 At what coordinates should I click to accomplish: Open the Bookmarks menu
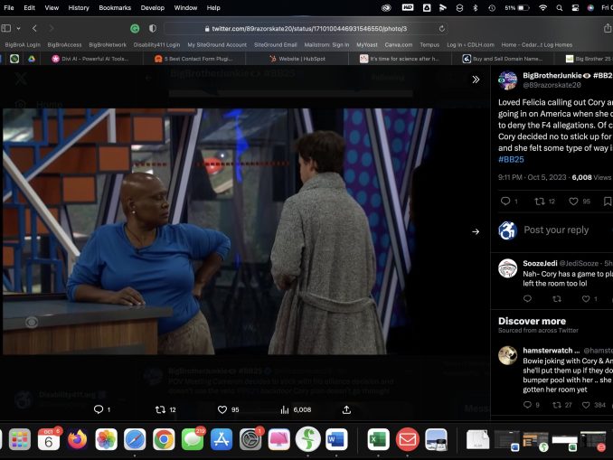pos(115,7)
